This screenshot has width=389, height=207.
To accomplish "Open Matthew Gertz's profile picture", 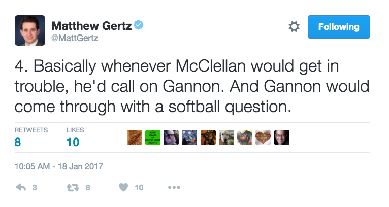I will (x=30, y=31).
